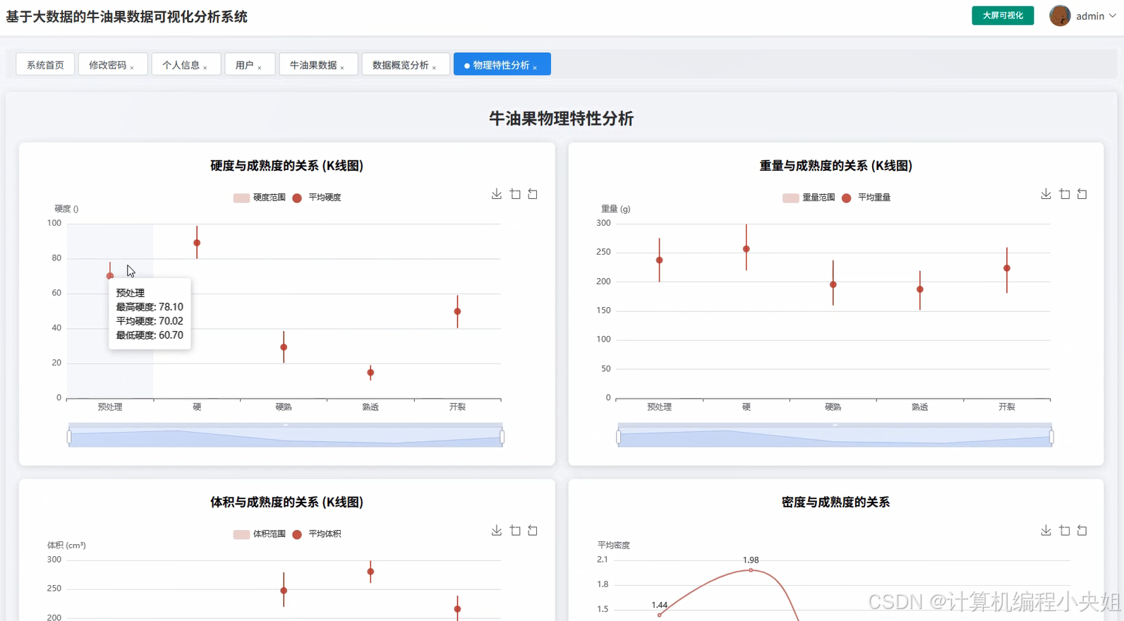The width and height of the screenshot is (1124, 621).
Task: Toggle 体积范围 legend series
Action: (259, 534)
